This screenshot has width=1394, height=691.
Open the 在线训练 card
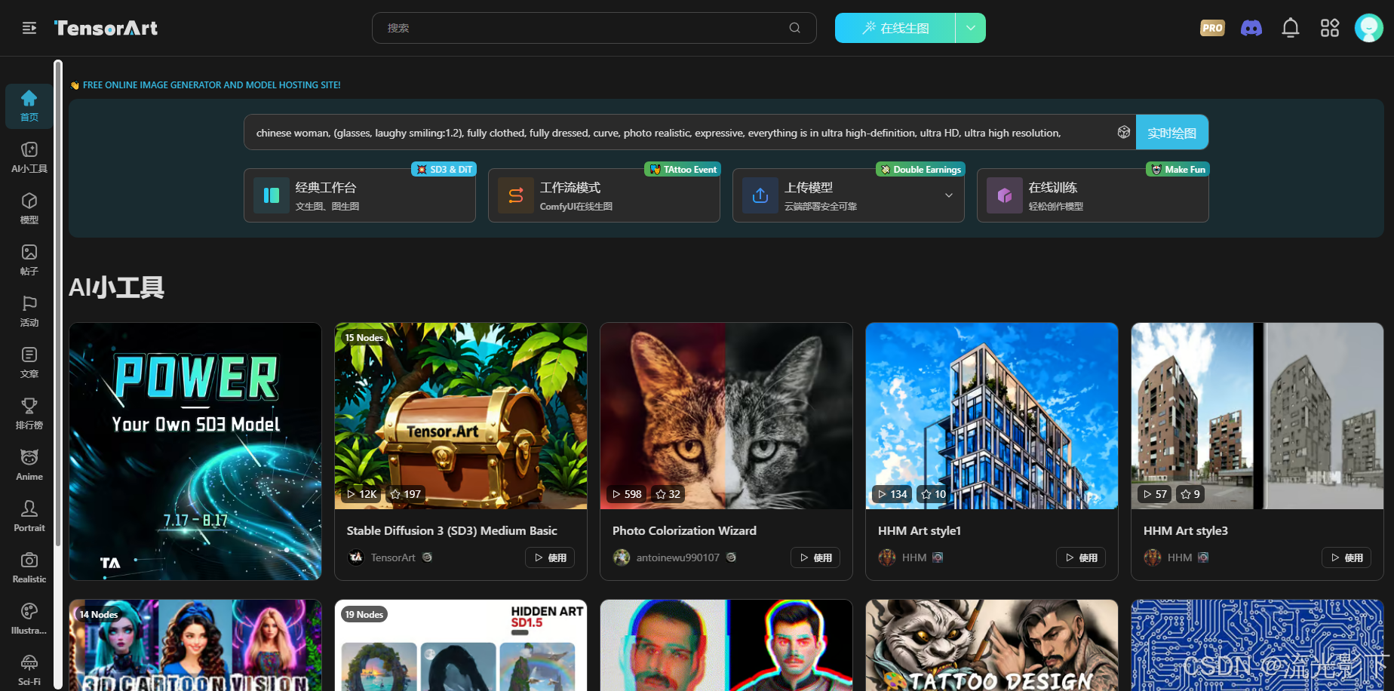(x=1093, y=195)
